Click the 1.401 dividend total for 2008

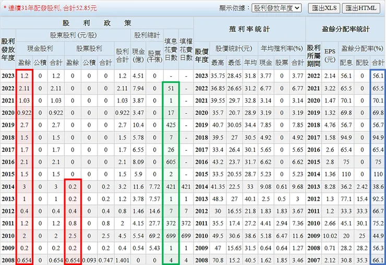coord(123,260)
